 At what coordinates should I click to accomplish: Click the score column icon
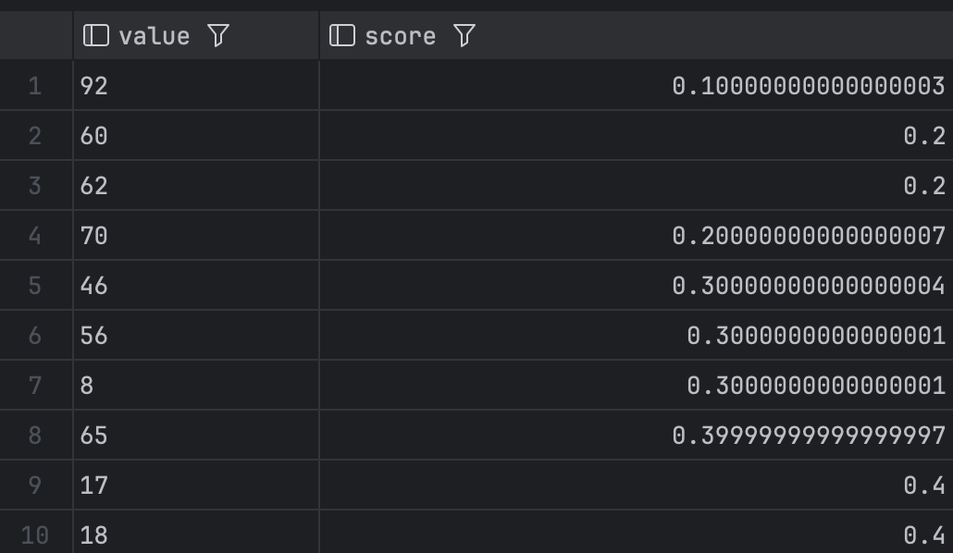point(342,35)
